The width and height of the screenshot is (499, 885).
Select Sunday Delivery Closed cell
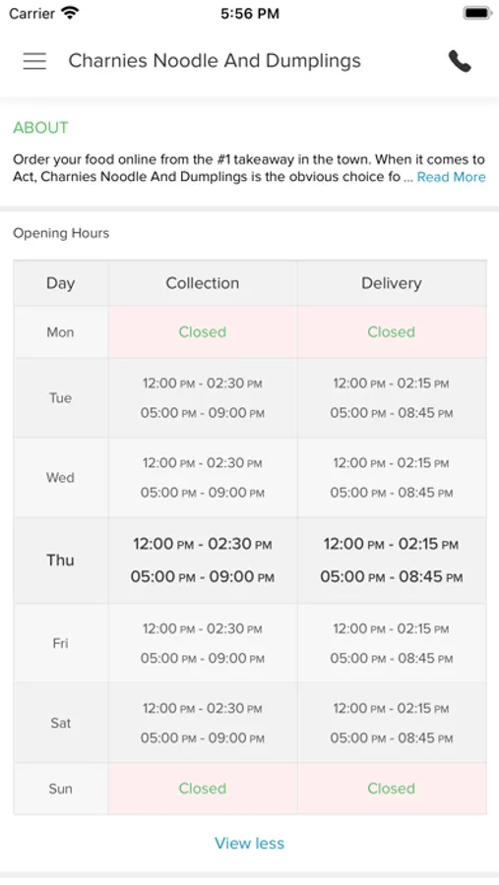[392, 789]
